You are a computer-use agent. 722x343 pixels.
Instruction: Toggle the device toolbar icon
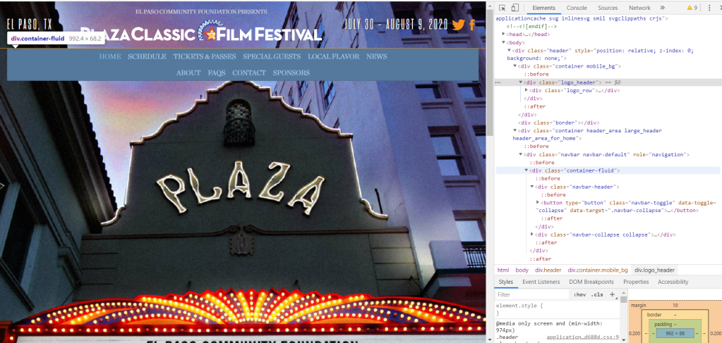click(x=515, y=8)
